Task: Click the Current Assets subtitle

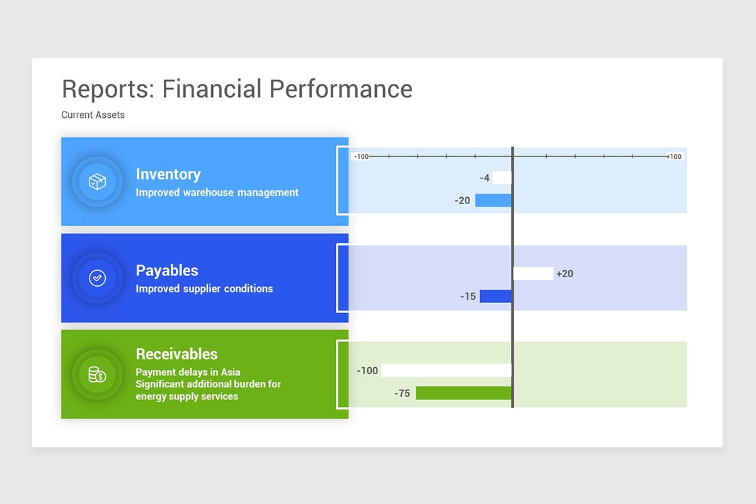Action: coord(93,115)
